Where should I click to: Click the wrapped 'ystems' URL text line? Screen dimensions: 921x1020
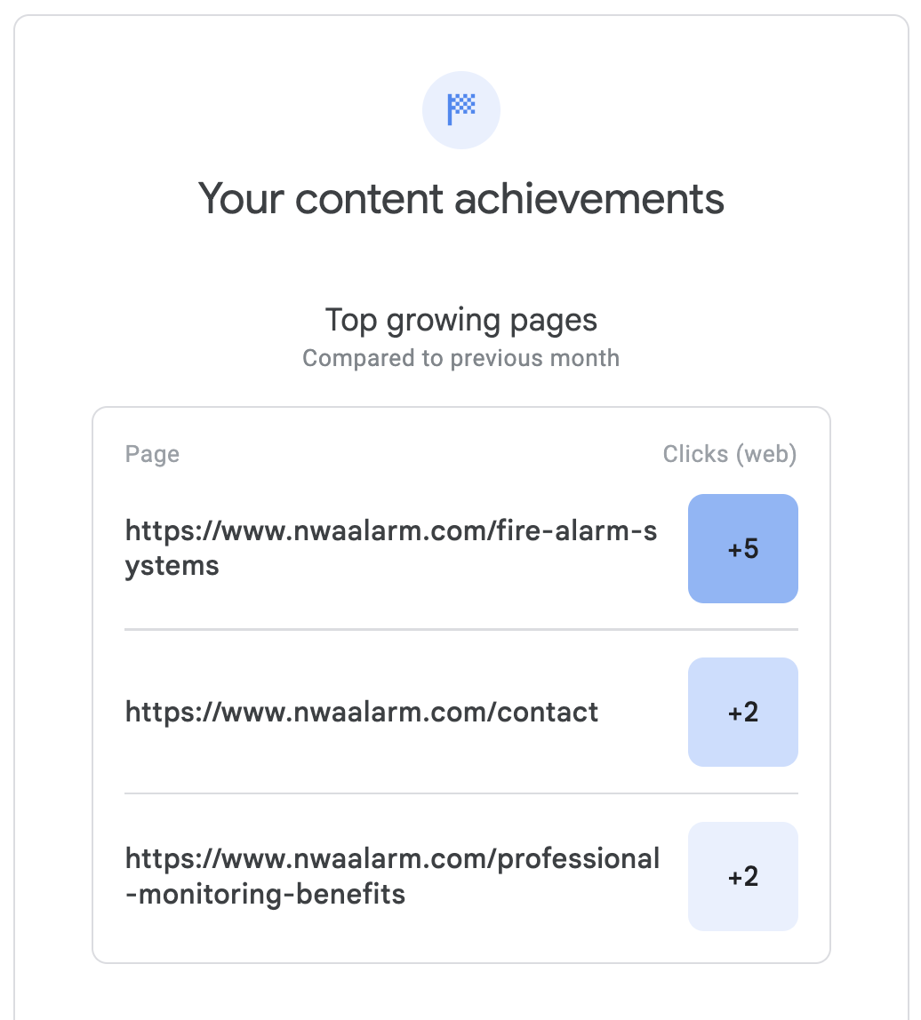[172, 565]
